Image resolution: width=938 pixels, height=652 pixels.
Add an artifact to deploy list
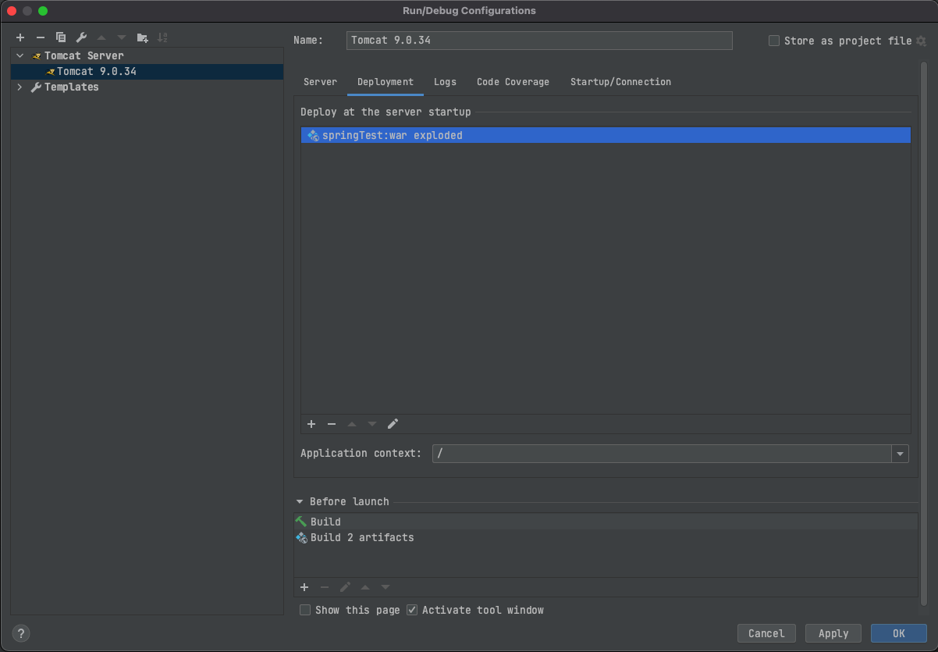pyautogui.click(x=311, y=424)
